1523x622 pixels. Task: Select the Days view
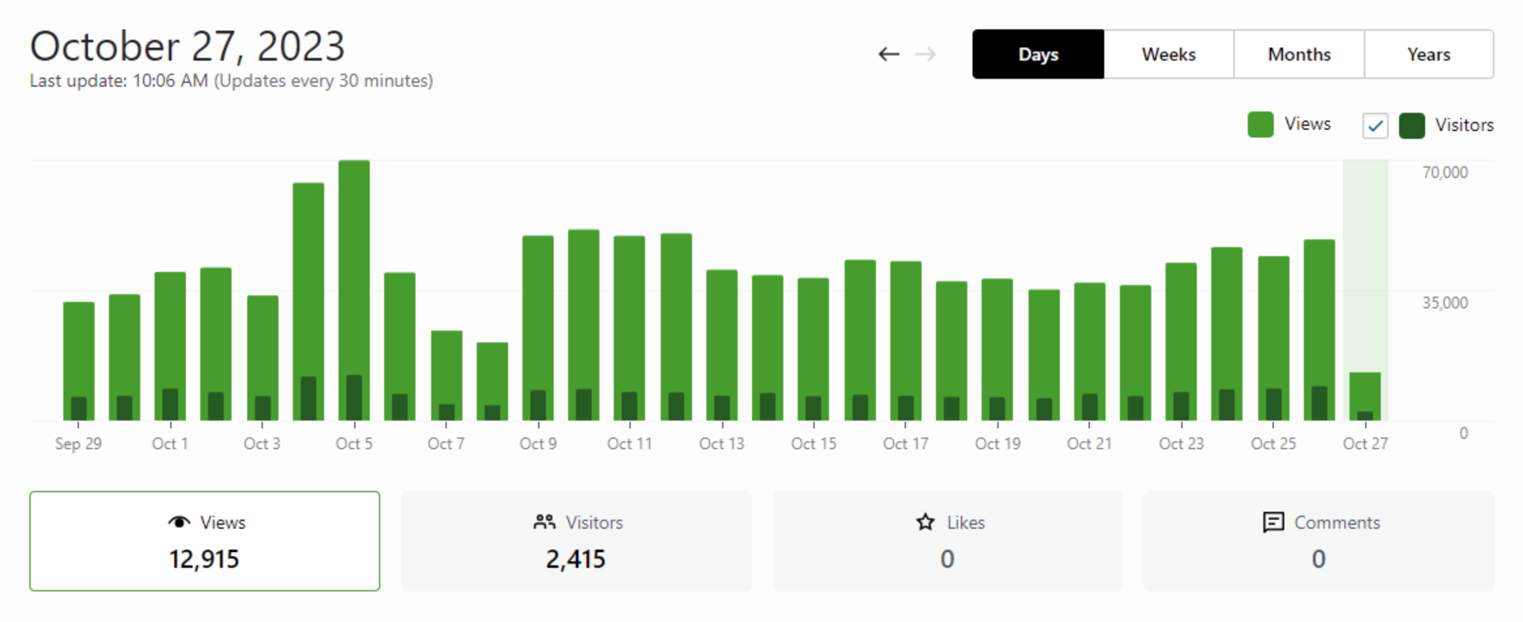1038,54
